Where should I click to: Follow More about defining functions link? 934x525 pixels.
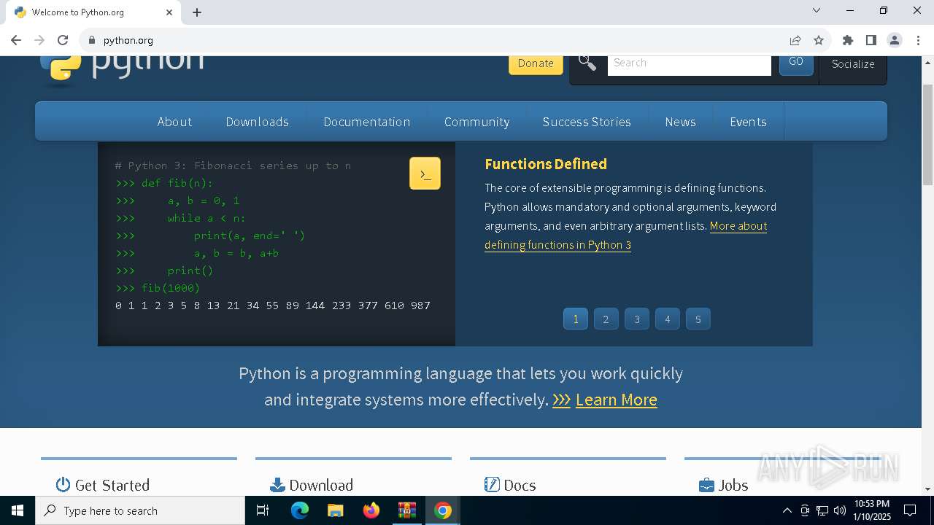625,236
